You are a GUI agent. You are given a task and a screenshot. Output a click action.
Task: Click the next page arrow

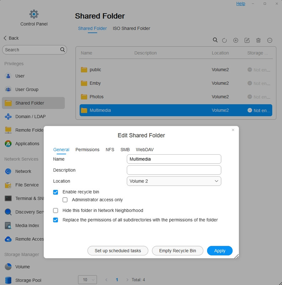(x=127, y=280)
